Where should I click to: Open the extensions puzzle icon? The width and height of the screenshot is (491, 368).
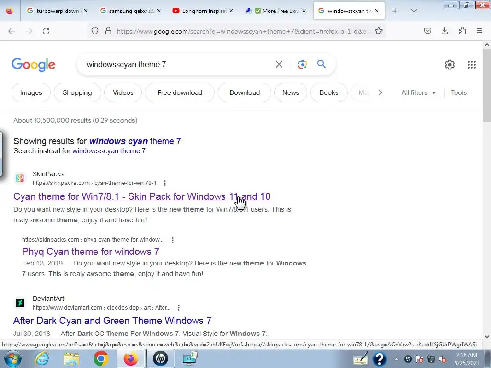point(462,31)
